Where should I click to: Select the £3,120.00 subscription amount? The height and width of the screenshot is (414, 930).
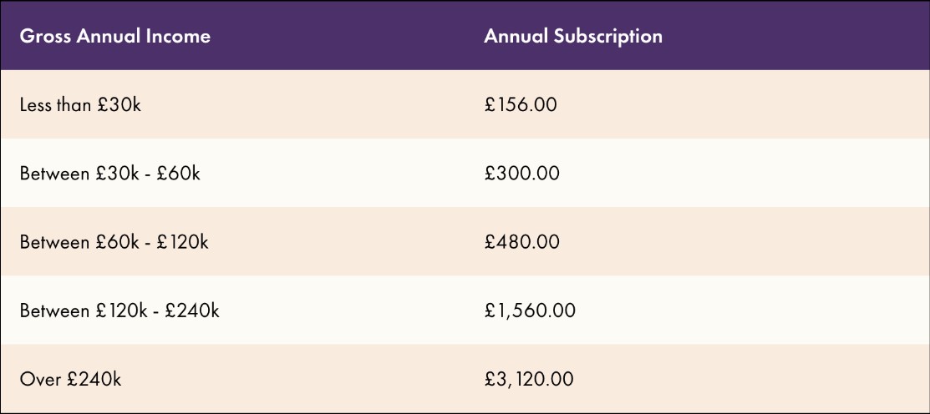[529, 379]
